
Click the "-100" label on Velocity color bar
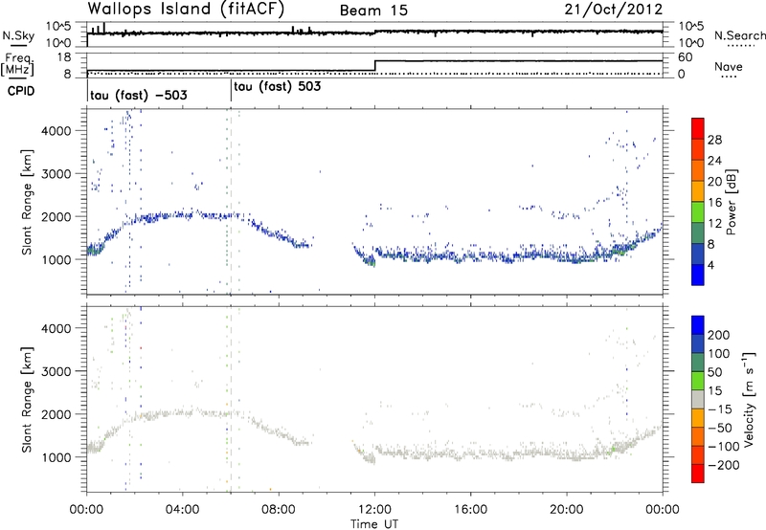[x=724, y=447]
